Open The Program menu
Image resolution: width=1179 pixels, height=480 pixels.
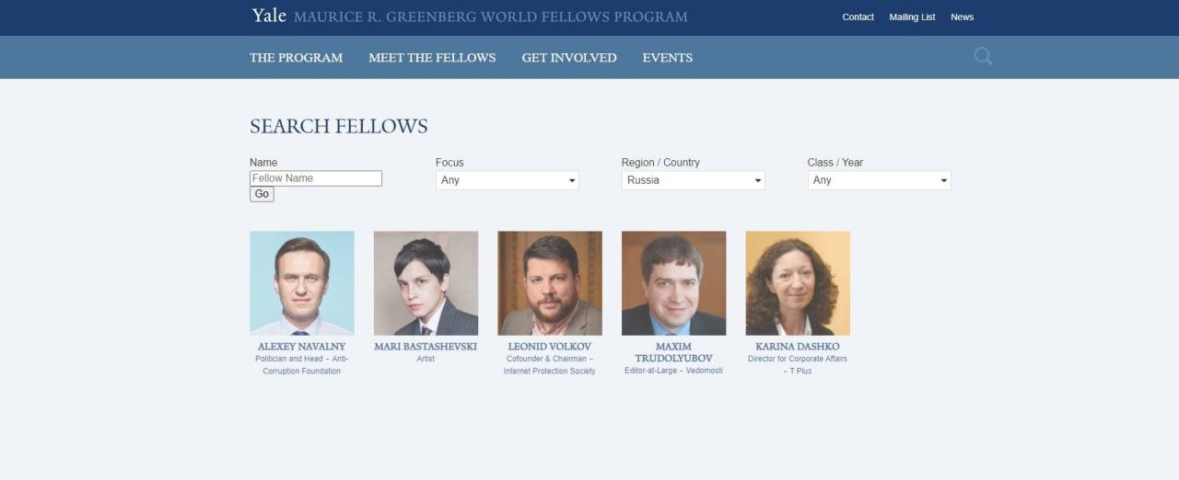coord(296,57)
